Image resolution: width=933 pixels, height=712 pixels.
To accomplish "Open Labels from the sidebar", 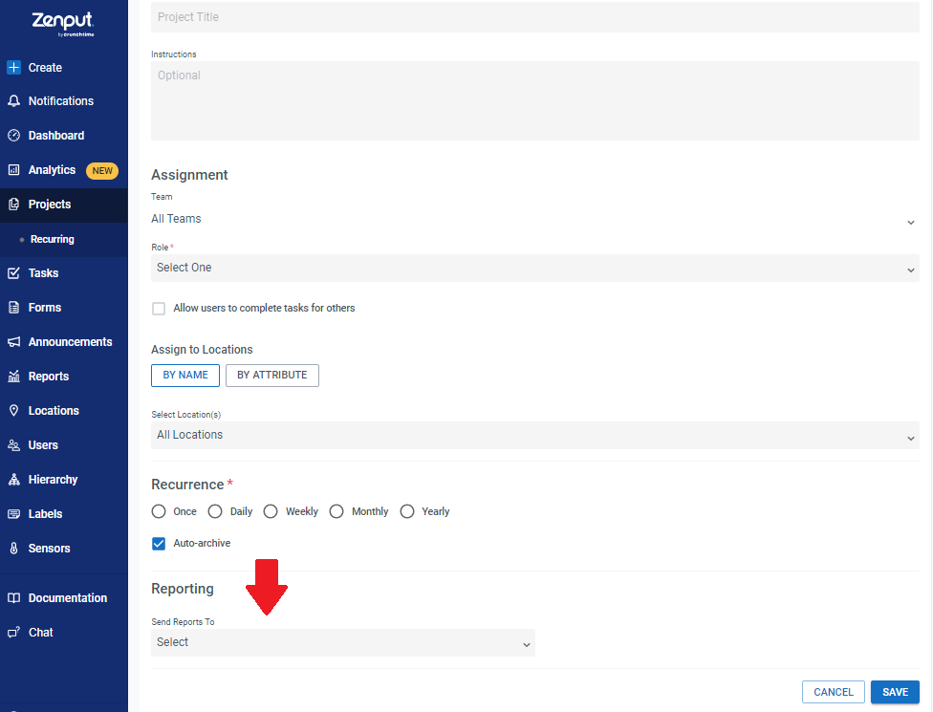I will (x=45, y=514).
